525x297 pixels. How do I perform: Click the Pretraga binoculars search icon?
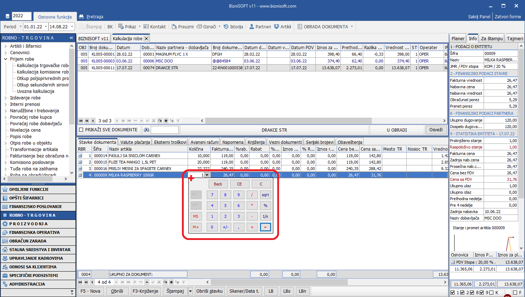pyautogui.click(x=81, y=17)
